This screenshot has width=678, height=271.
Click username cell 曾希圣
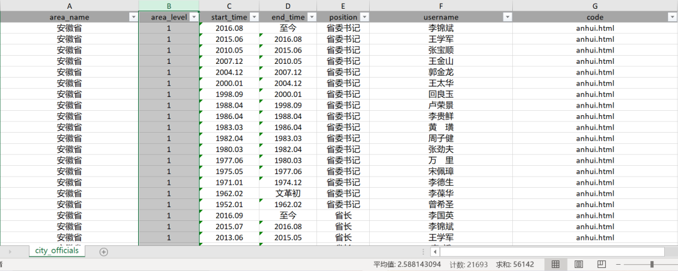441,204
